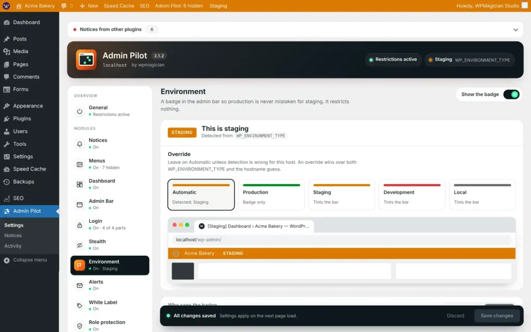The width and height of the screenshot is (531, 332).
Task: Expand the Notices from other plugins chevron
Action: click(515, 30)
